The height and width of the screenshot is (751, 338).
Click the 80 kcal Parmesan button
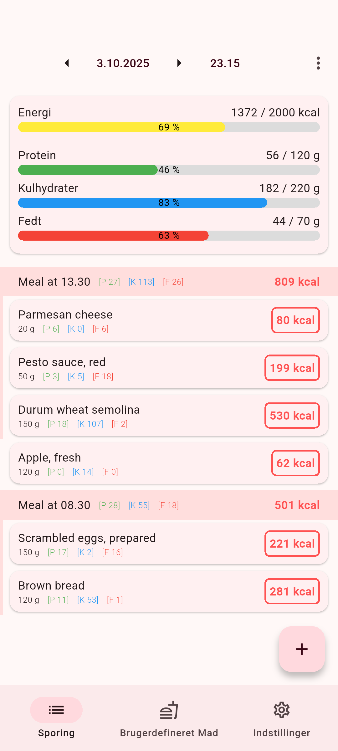295,320
